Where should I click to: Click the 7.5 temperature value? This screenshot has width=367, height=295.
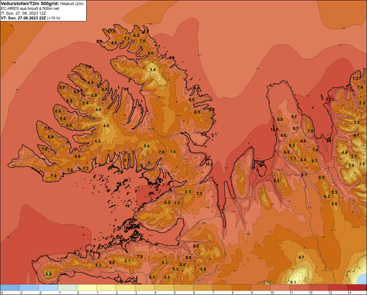[x=47, y=128]
